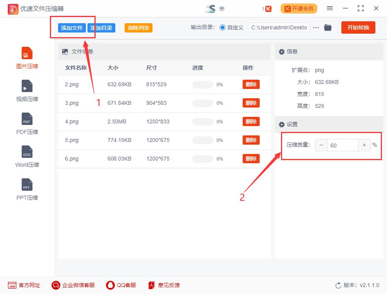Delete 4.png using its 删除 button
The width and height of the screenshot is (387, 294).
[x=251, y=121]
